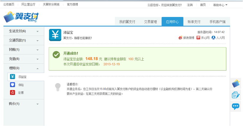Viewport: 243px width, 126px height.
Task: Click the 添益宝 yen icon in sidebar
Action: pos(13,77)
